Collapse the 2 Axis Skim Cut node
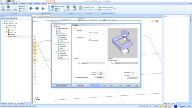 (x=55, y=52)
